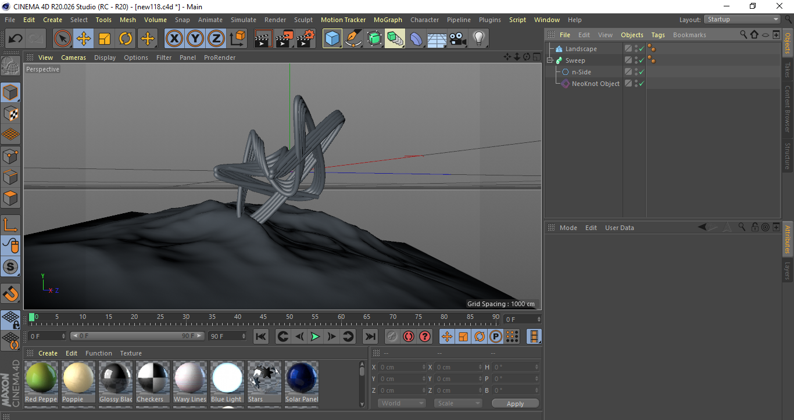Enable Axis mode L-shaped icon
Screen dimensions: 794x420
click(10, 225)
